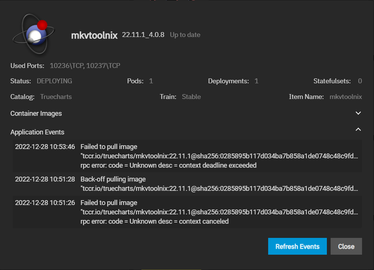This screenshot has width=374, height=270.
Task: Select the mkvtoolnix app title text
Action: pos(94,35)
